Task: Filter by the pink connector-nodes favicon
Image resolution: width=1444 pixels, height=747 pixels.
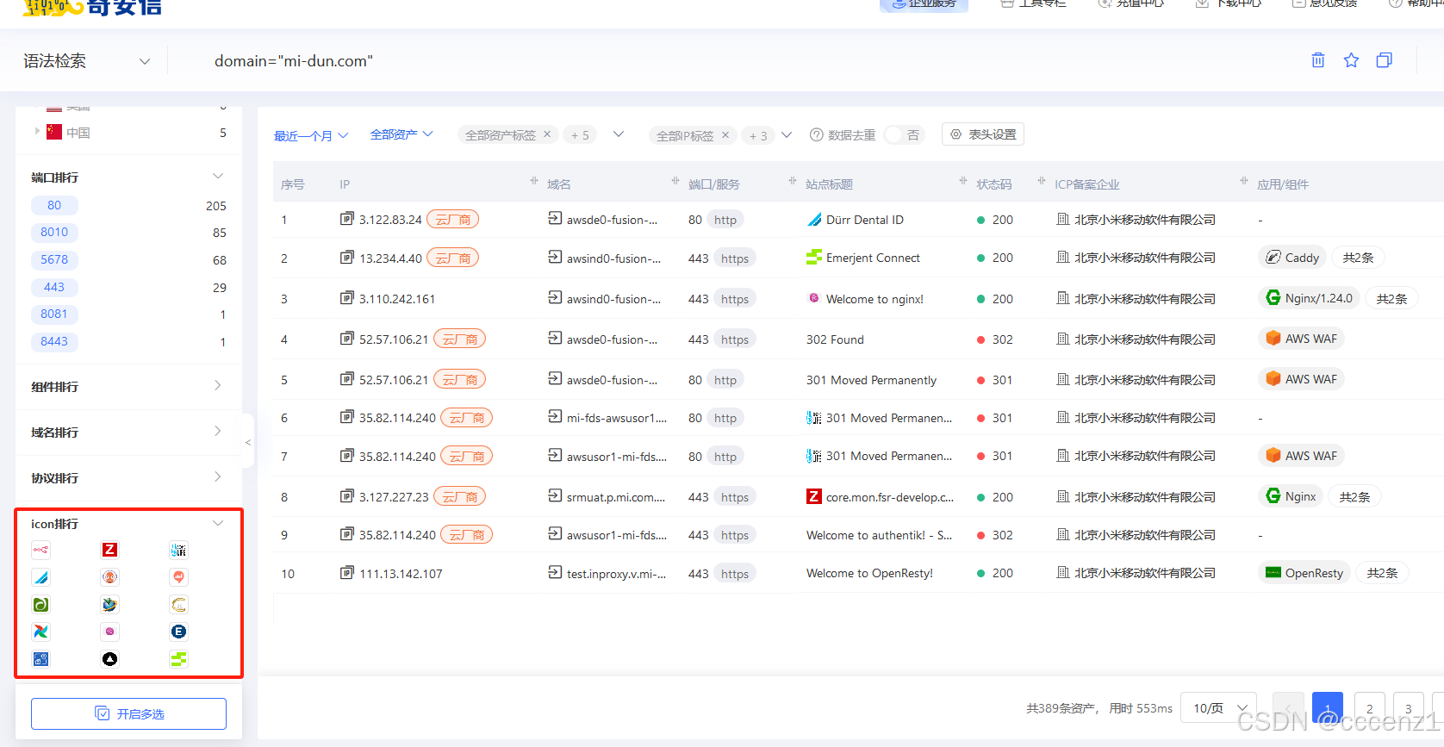Action: (40, 550)
